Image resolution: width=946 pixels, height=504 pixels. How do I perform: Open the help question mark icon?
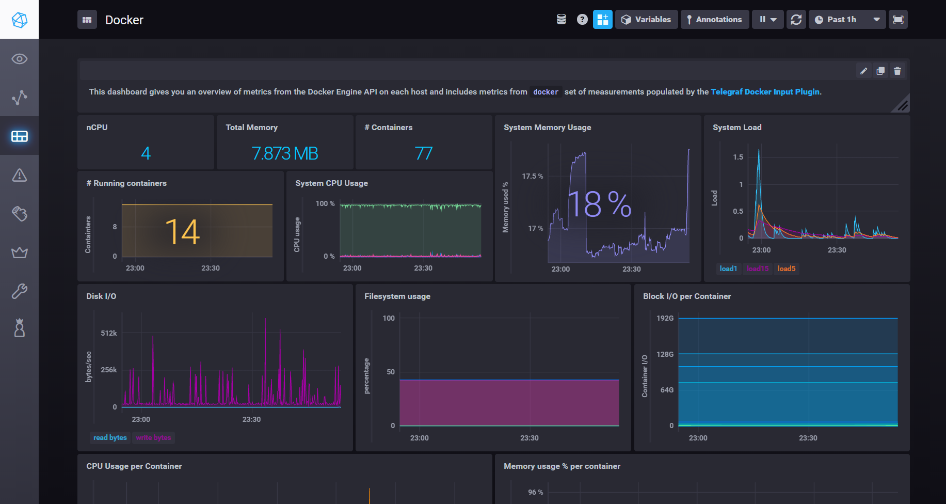tap(582, 20)
